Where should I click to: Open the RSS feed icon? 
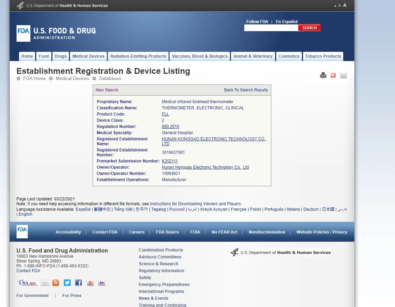click(x=56, y=283)
